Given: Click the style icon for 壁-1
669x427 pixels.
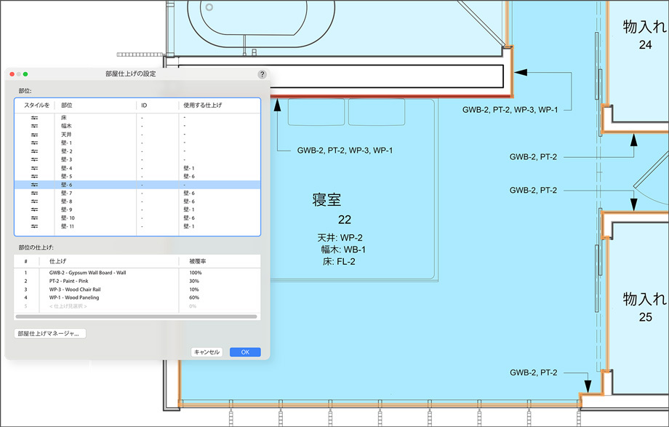Looking at the screenshot, I should point(34,142).
